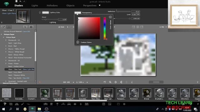Click the Material Parameters header
This screenshot has width=200, height=112.
(x=10, y=83)
